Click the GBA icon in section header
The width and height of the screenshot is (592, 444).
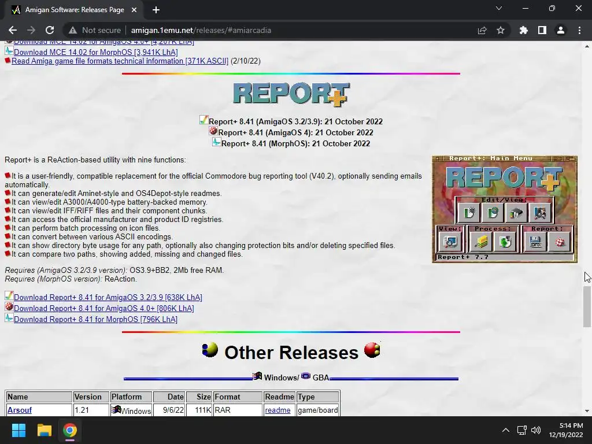point(306,376)
